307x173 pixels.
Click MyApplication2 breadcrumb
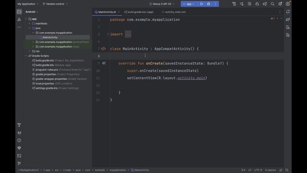tap(28, 170)
